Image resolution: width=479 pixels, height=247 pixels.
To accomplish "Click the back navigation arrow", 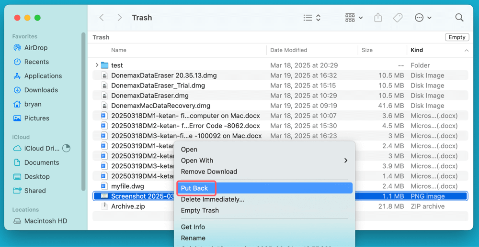I will click(x=102, y=18).
